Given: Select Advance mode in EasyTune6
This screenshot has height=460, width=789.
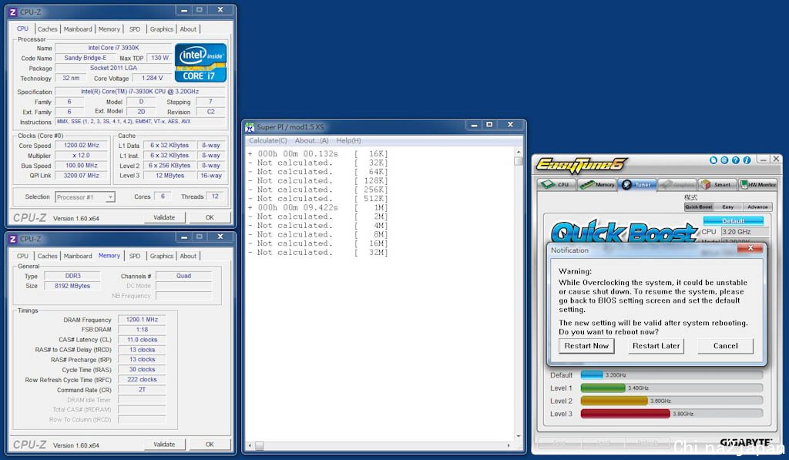Looking at the screenshot, I should click(757, 206).
